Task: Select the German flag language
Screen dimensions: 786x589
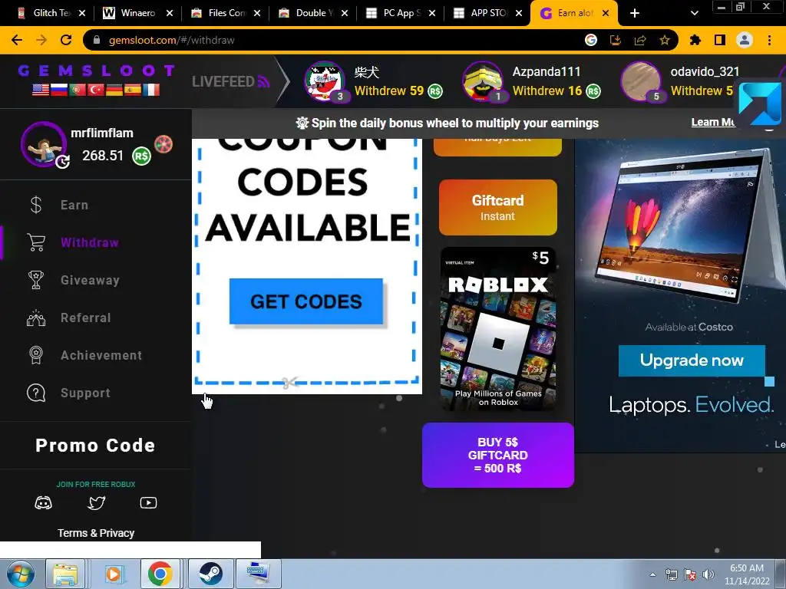Action: tap(114, 90)
